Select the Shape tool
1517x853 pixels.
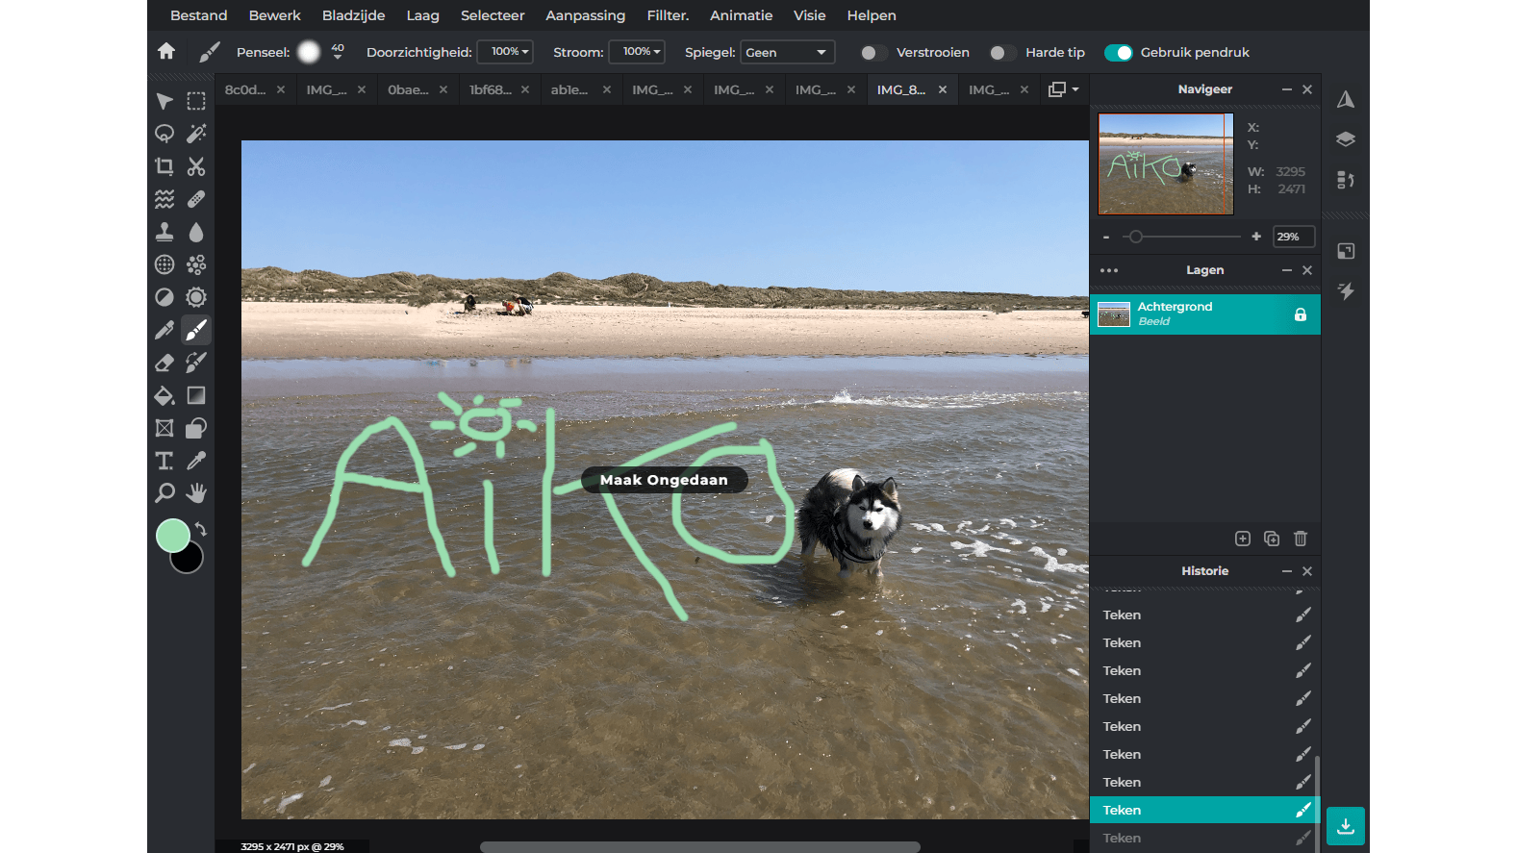196,428
